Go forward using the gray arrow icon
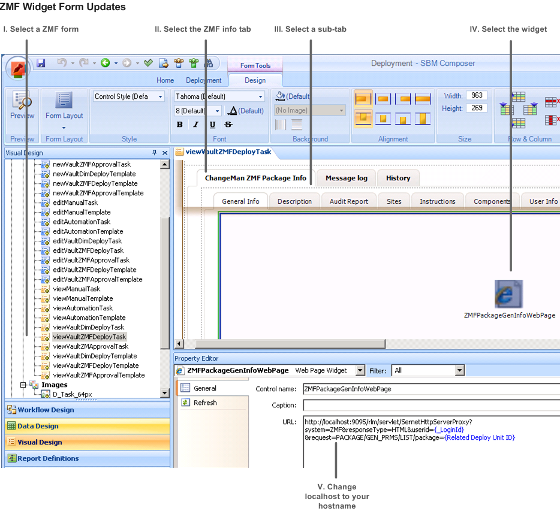The width and height of the screenshot is (560, 511). point(127,63)
